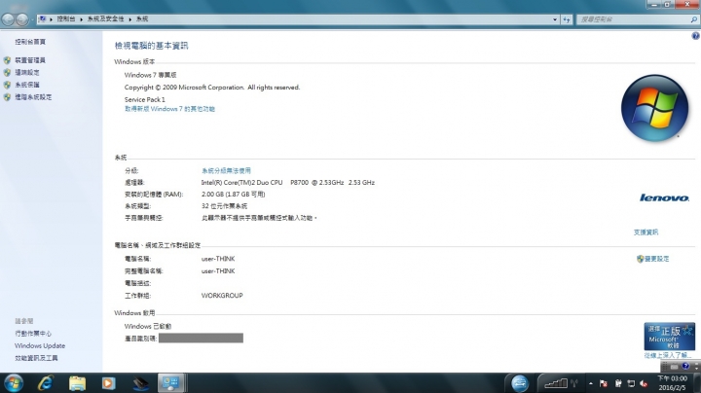The image size is (701, 393).
Task: Open the 支援資訊 support link
Action: (646, 232)
